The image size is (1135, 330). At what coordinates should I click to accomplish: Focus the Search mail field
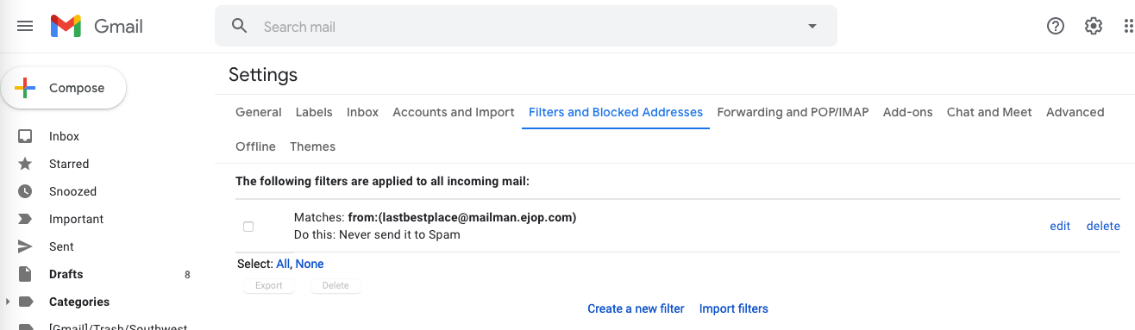526,27
